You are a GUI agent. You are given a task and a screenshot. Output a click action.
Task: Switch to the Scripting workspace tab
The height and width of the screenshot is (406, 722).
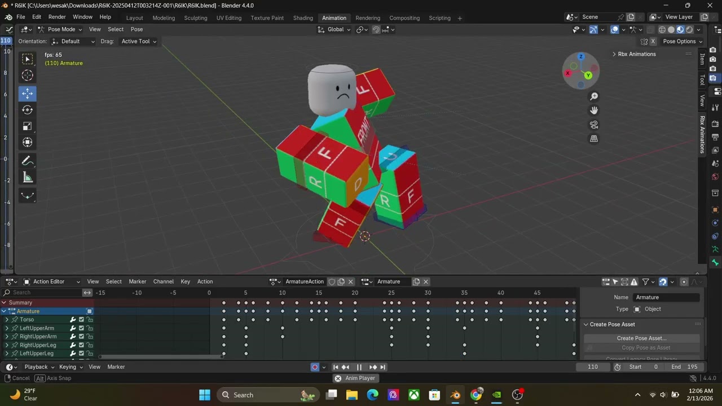pos(439,18)
